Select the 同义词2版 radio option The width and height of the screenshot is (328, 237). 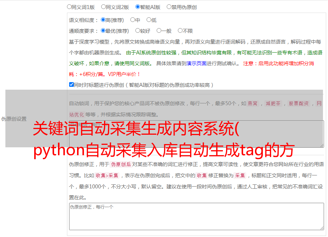[103, 7]
